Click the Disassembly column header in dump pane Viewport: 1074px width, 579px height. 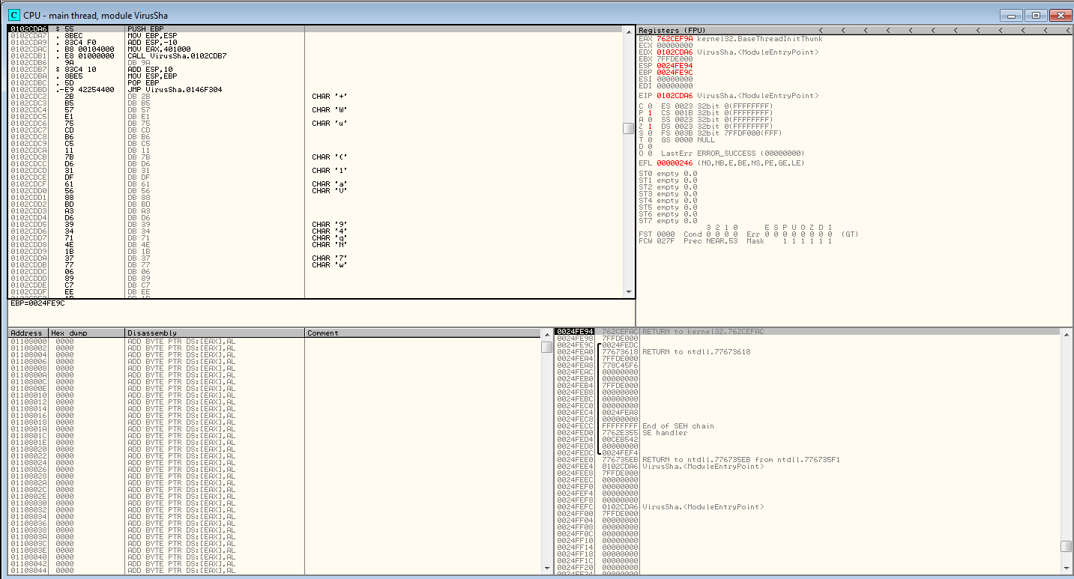click(214, 333)
